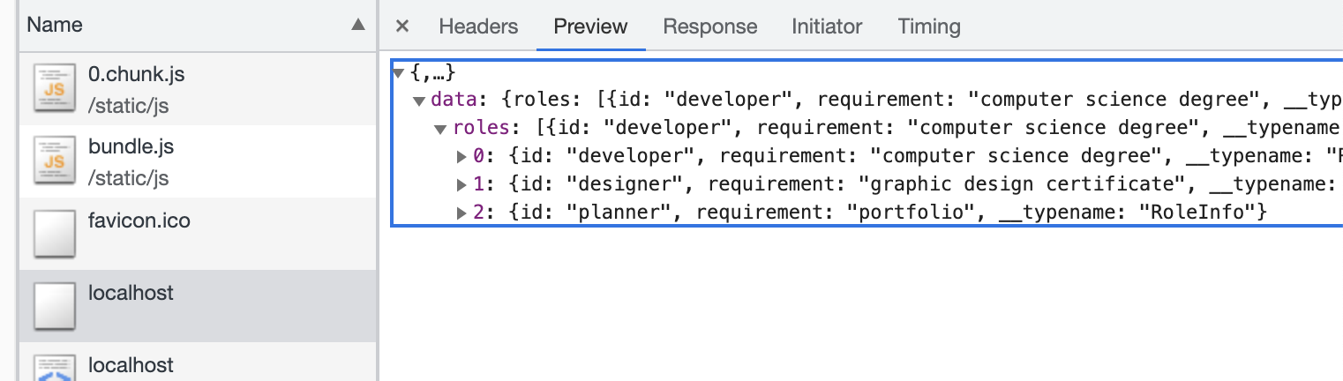The image size is (1343, 381).
Task: Open the Headers tab
Action: click(478, 26)
